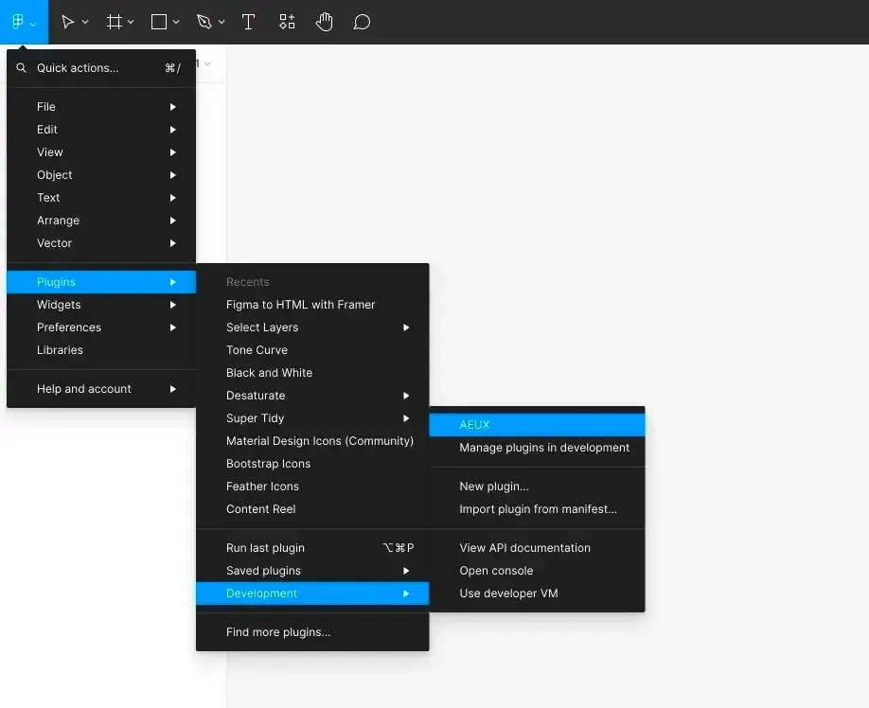Toggle Use developer VM option
The width and height of the screenshot is (869, 708).
click(537, 593)
